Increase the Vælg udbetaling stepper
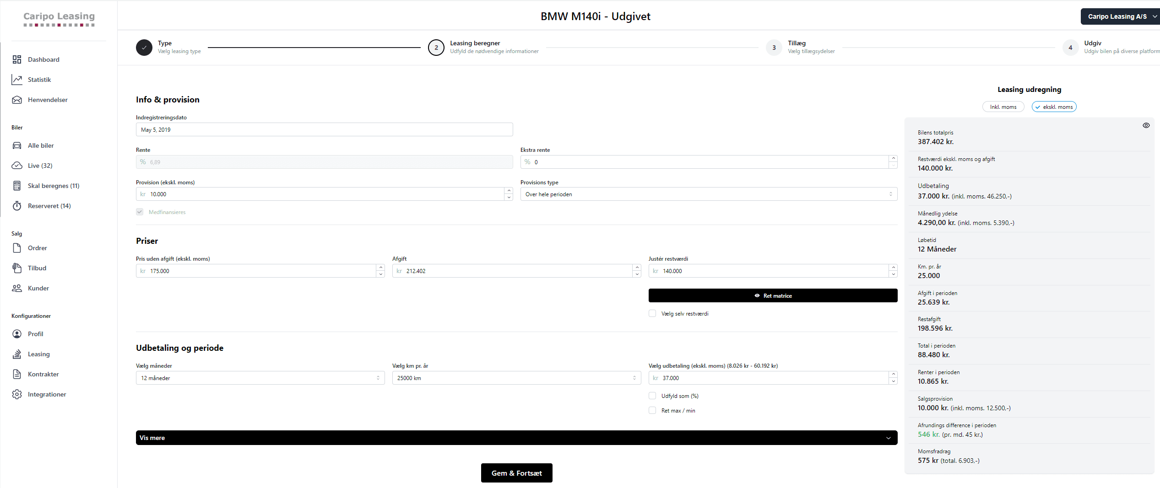1160x488 pixels. coord(893,375)
